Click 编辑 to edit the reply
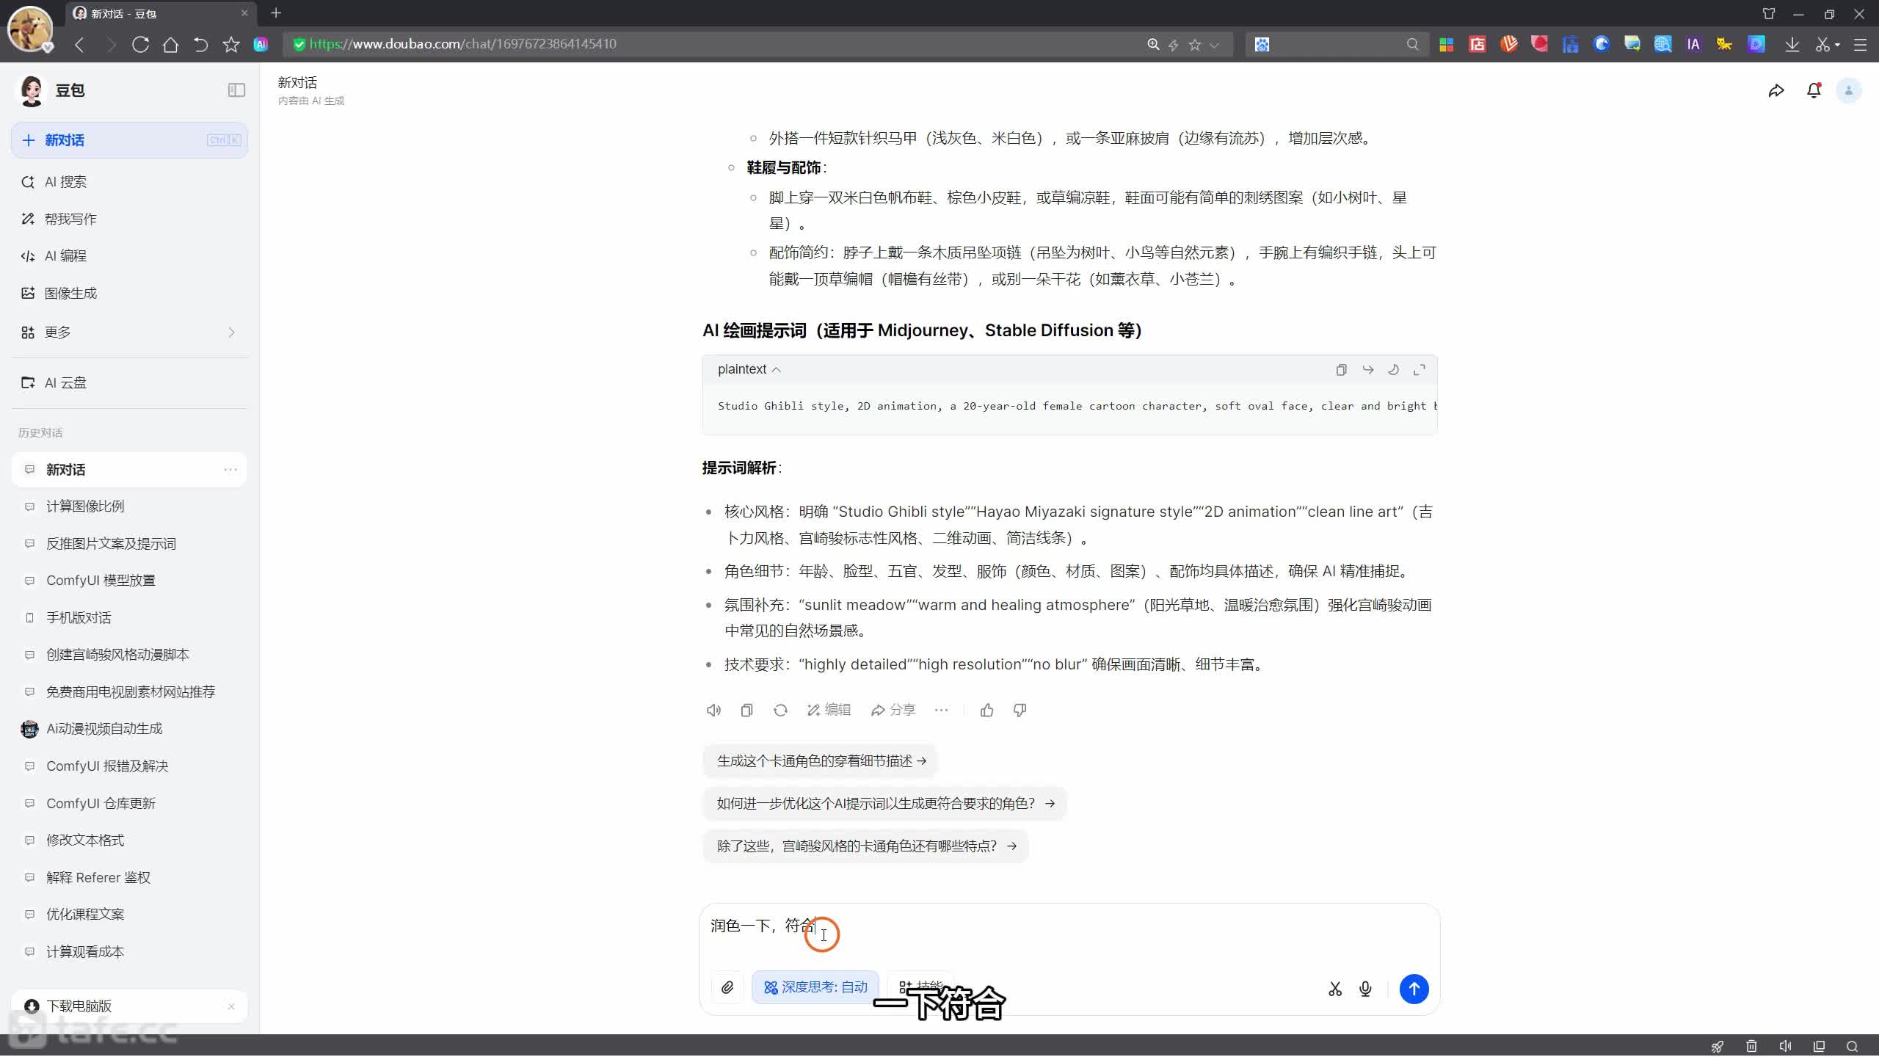 (x=829, y=711)
